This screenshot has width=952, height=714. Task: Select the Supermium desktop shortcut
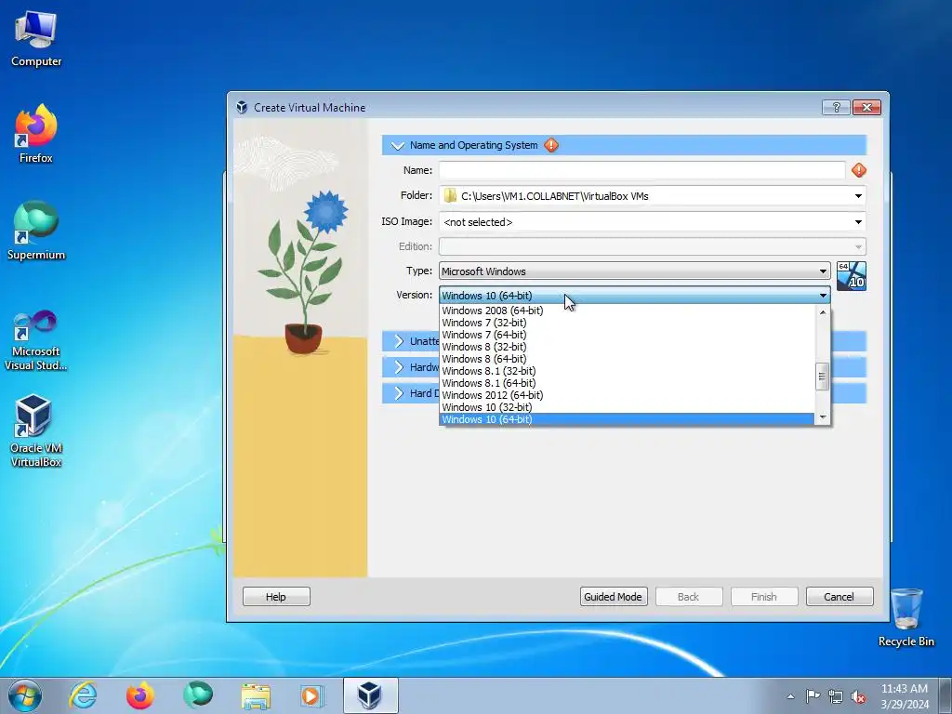point(36,231)
